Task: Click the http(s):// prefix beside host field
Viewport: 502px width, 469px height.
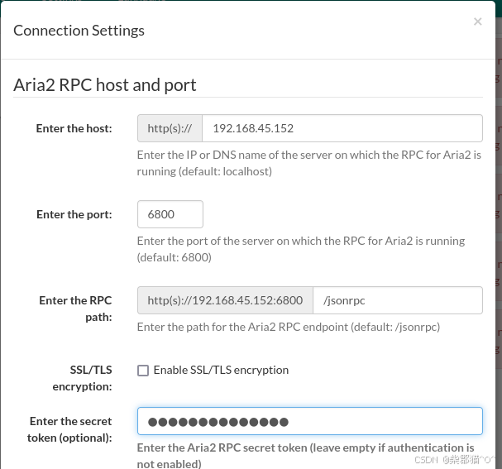Action: pos(170,128)
